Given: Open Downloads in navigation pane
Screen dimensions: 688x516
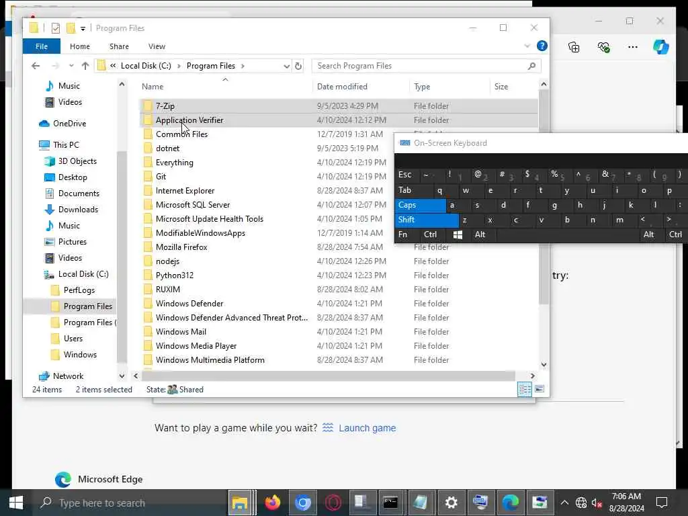Looking at the screenshot, I should point(78,210).
